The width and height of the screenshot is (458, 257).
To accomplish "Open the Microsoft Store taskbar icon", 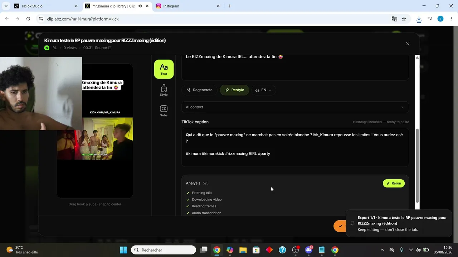I will tap(256, 250).
